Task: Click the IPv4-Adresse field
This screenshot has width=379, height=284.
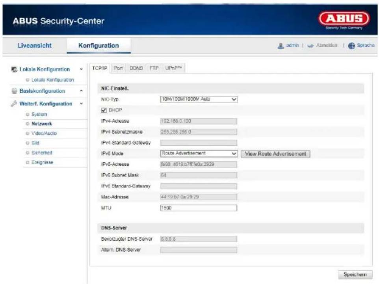Action: 199,121
